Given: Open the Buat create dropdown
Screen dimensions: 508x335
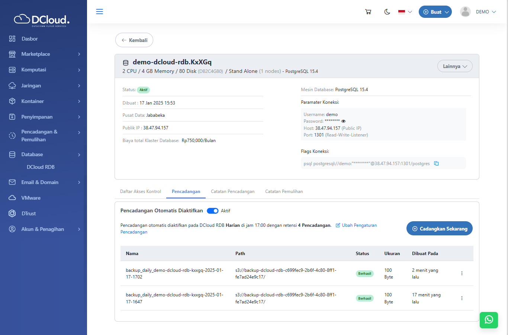Looking at the screenshot, I should (435, 12).
